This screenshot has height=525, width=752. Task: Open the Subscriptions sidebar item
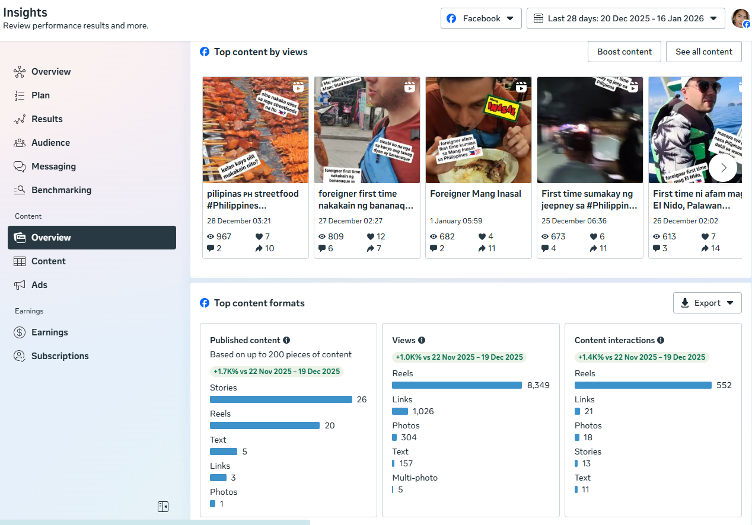click(x=92, y=356)
